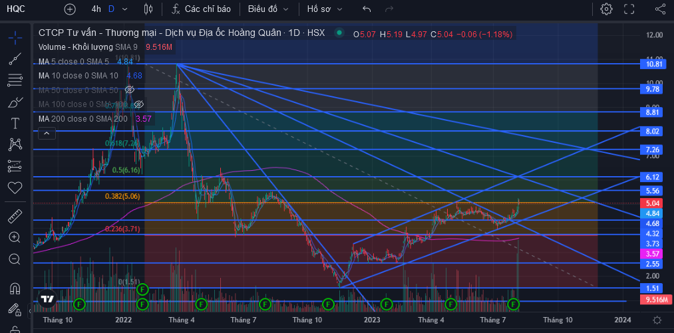Viewport: 674px width, 333px height.
Task: Toggle magnet mode for drawings
Action: pos(15,287)
